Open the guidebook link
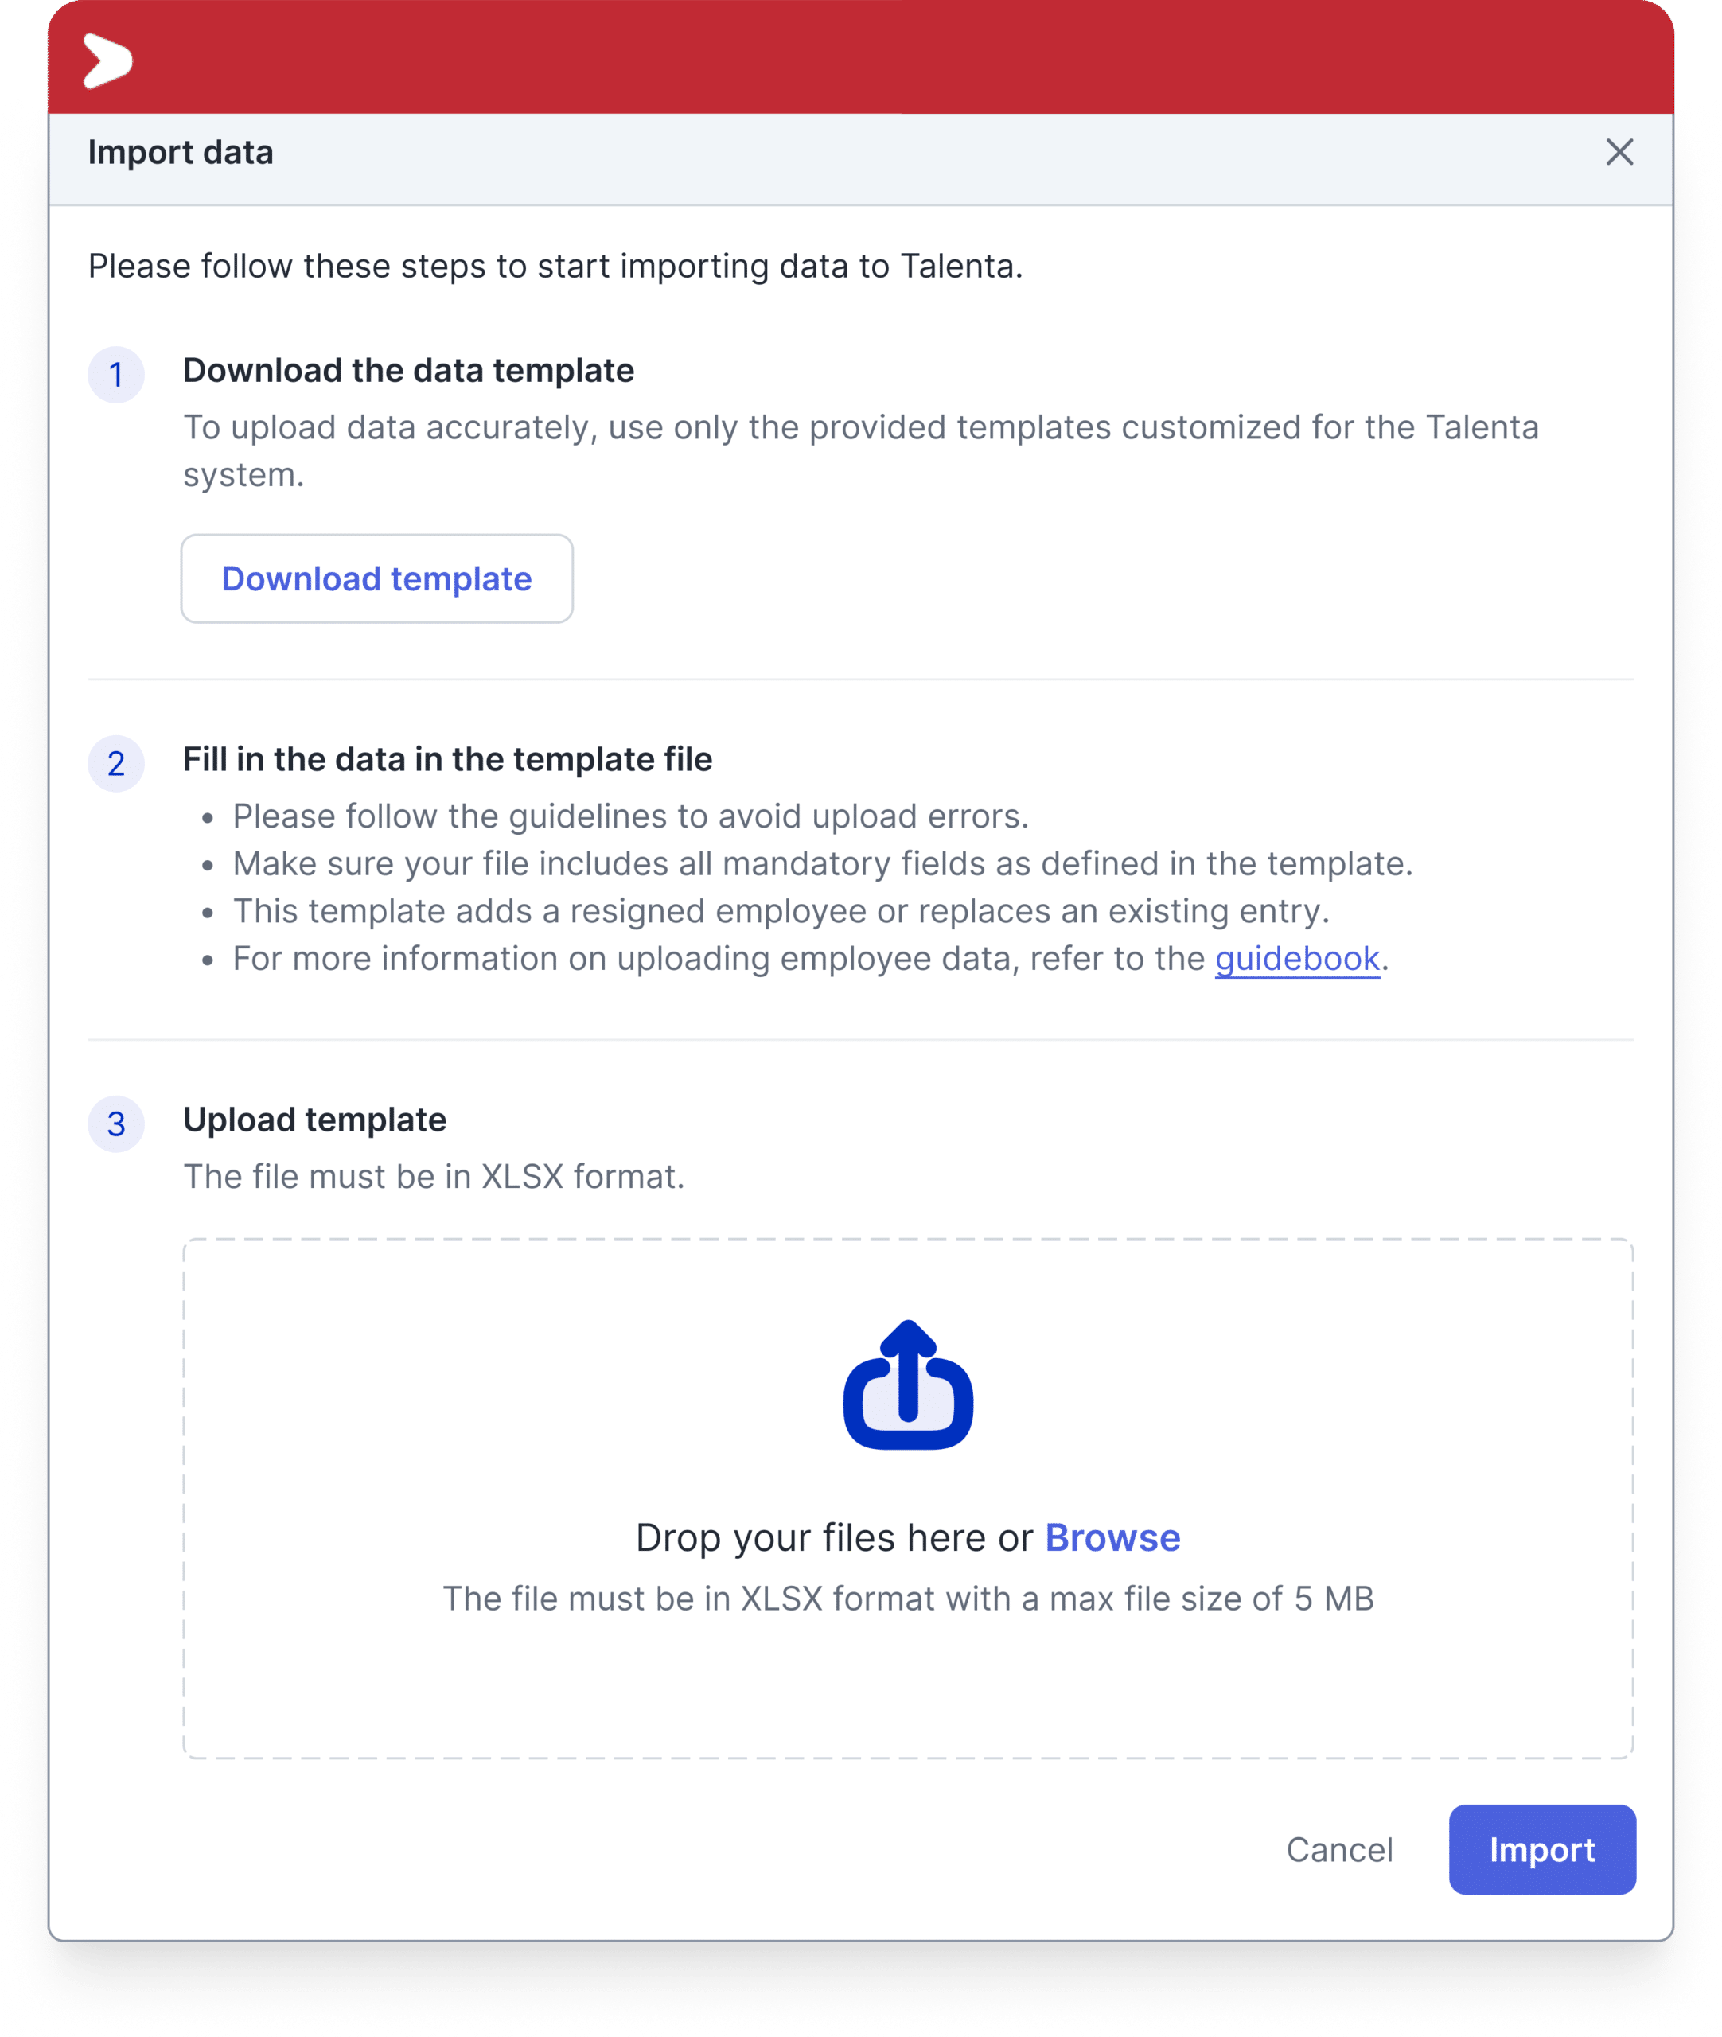The height and width of the screenshot is (2037, 1722). point(1297,959)
